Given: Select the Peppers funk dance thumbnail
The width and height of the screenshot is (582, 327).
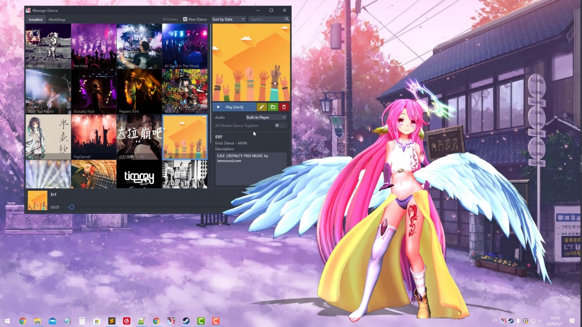Looking at the screenshot, I should point(139,92).
